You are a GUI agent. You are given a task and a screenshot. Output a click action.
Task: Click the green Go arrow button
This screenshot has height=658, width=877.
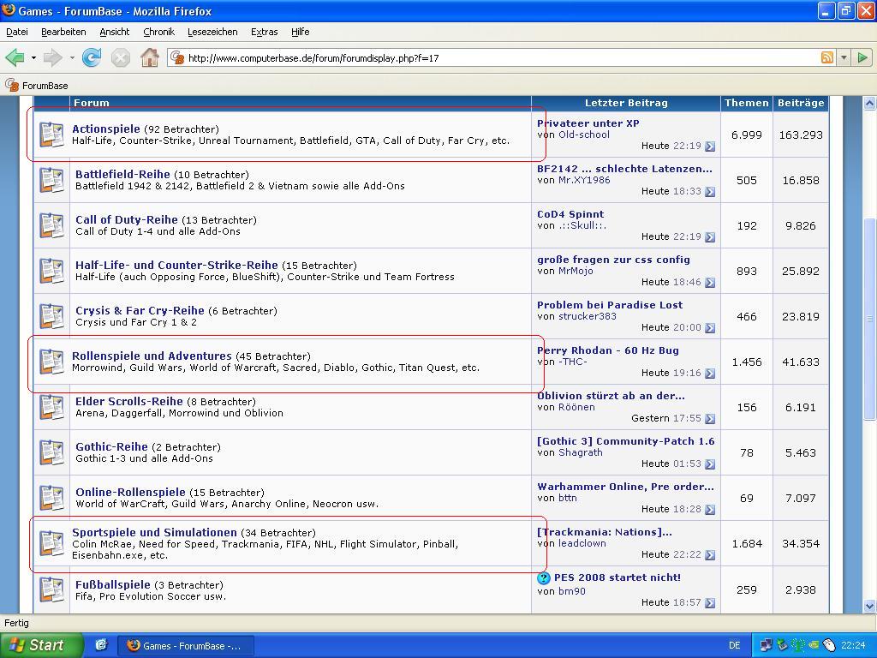pyautogui.click(x=862, y=57)
